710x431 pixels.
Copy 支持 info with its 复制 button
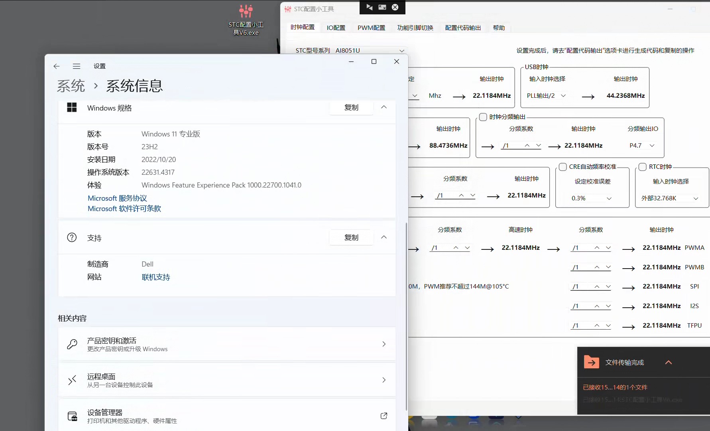click(x=351, y=237)
